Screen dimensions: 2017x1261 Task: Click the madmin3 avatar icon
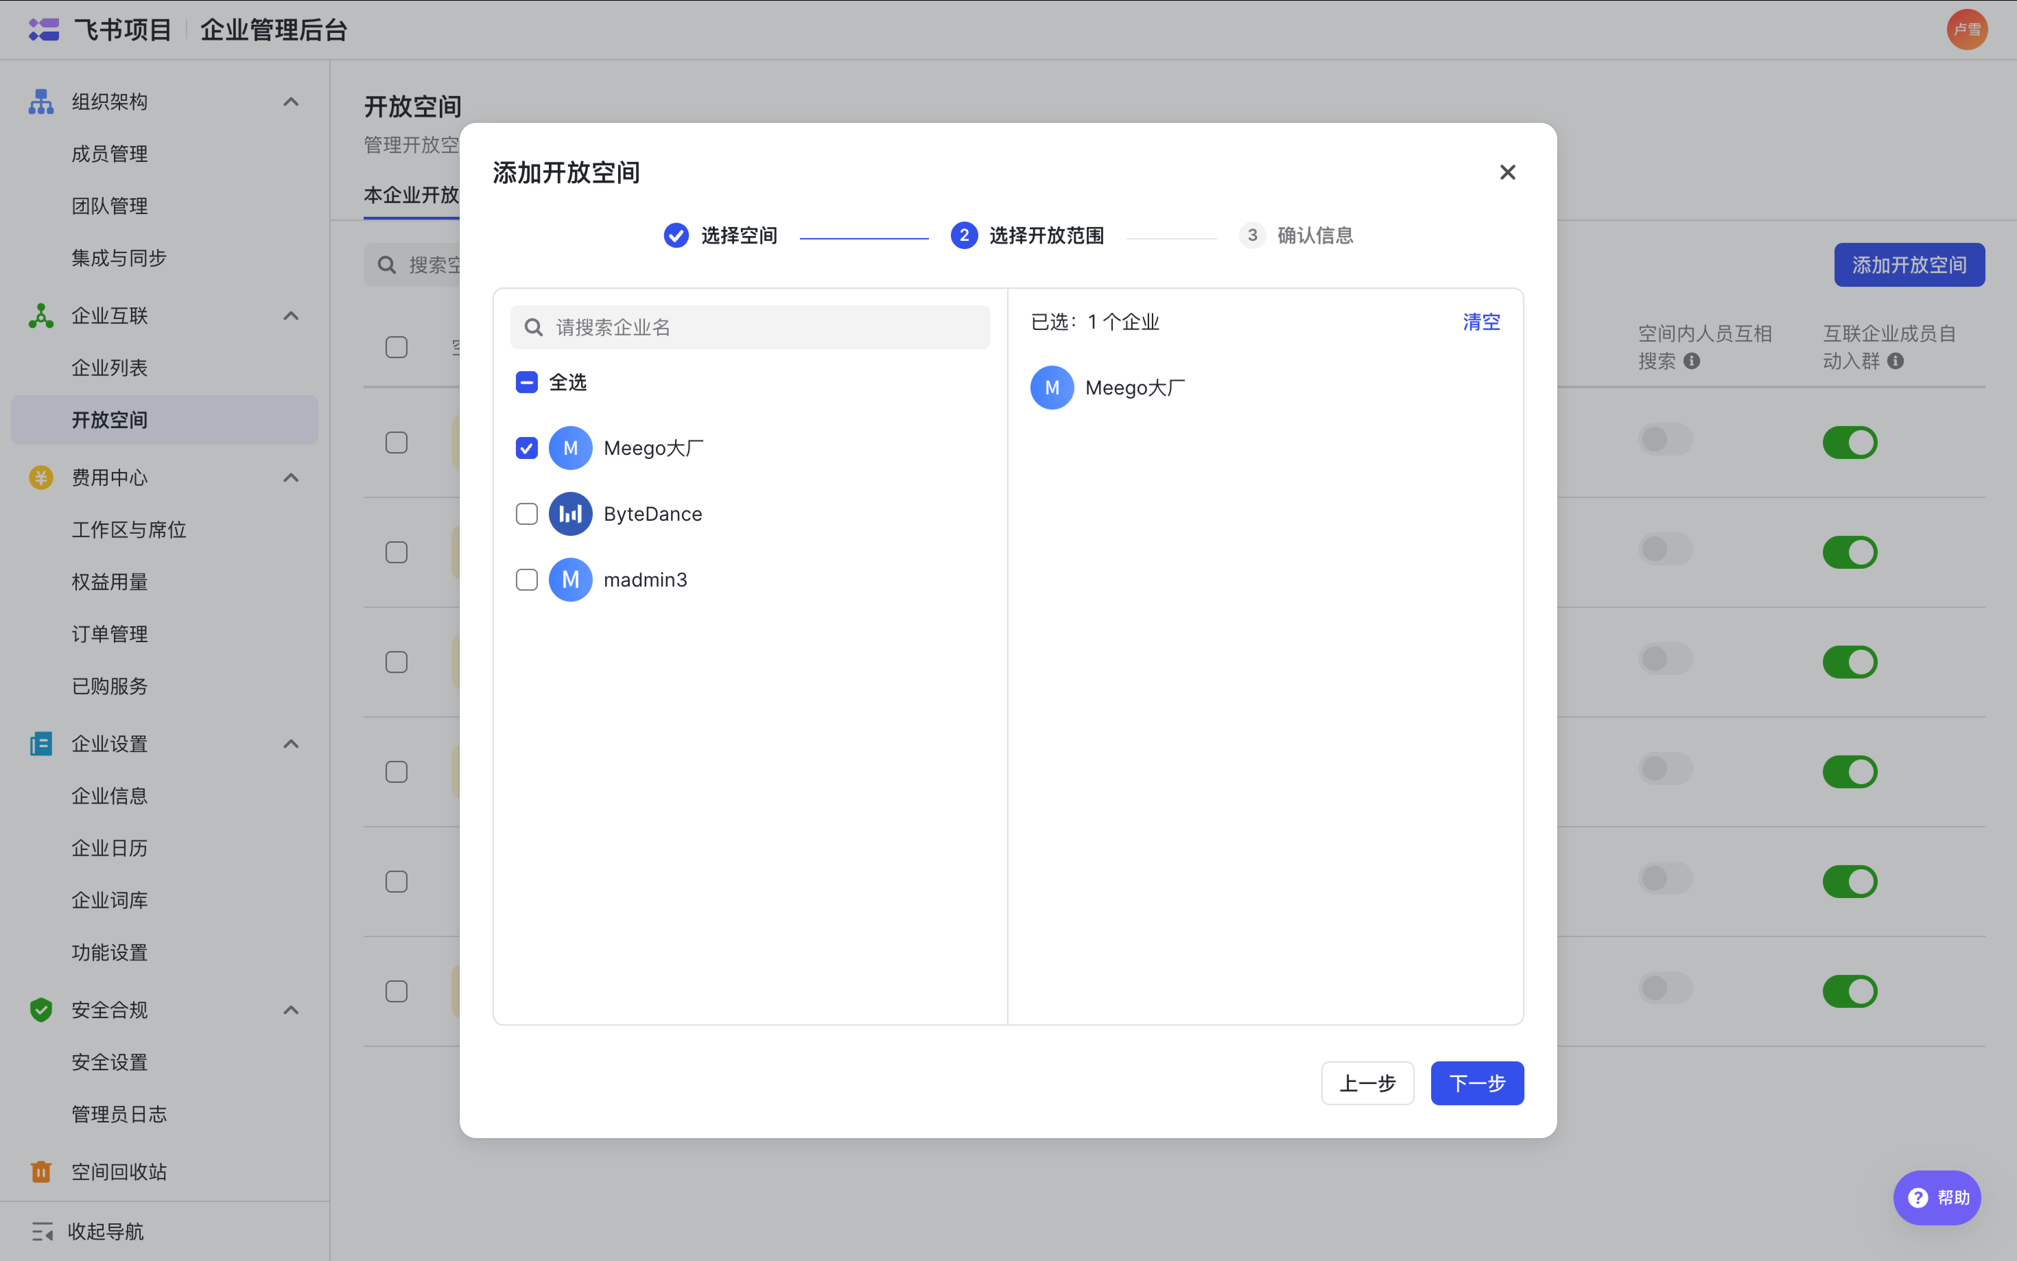click(x=570, y=580)
